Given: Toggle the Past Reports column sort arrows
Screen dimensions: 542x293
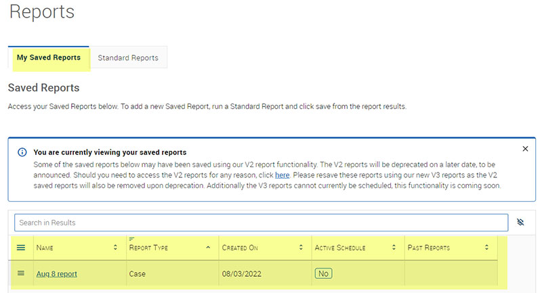Looking at the screenshot, I should [x=486, y=248].
